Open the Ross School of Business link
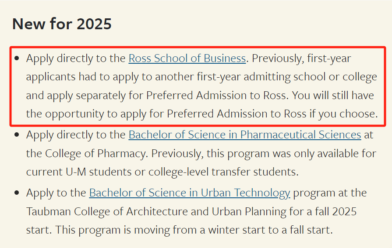 (x=187, y=58)
